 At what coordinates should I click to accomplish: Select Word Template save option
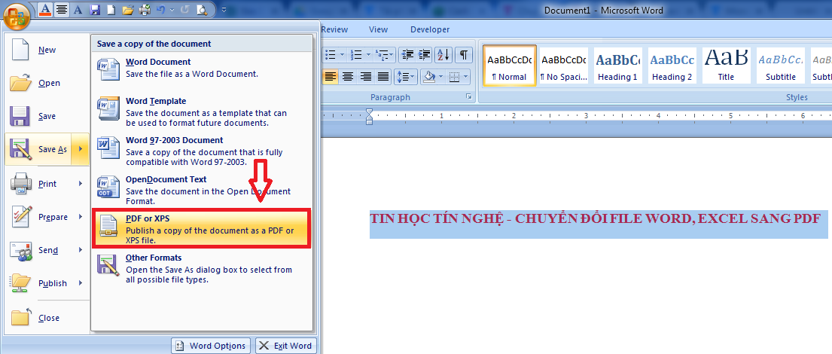click(202, 111)
